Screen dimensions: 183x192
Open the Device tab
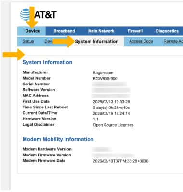(33, 31)
